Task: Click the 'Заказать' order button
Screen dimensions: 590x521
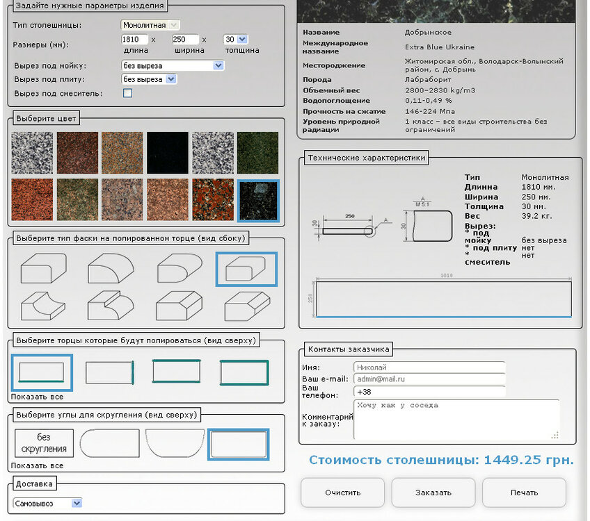Action: [x=433, y=493]
